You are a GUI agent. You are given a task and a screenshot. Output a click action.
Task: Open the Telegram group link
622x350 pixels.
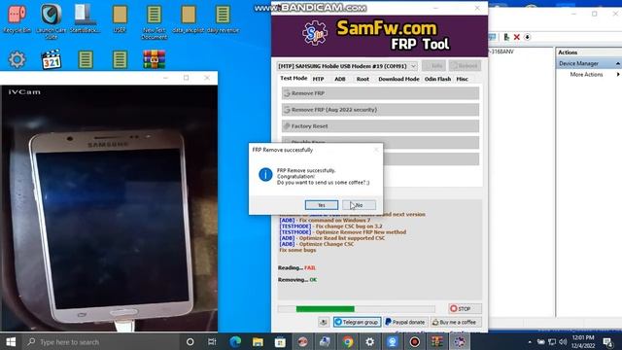(x=357, y=322)
